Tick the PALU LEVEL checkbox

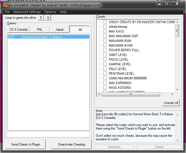click(105, 68)
